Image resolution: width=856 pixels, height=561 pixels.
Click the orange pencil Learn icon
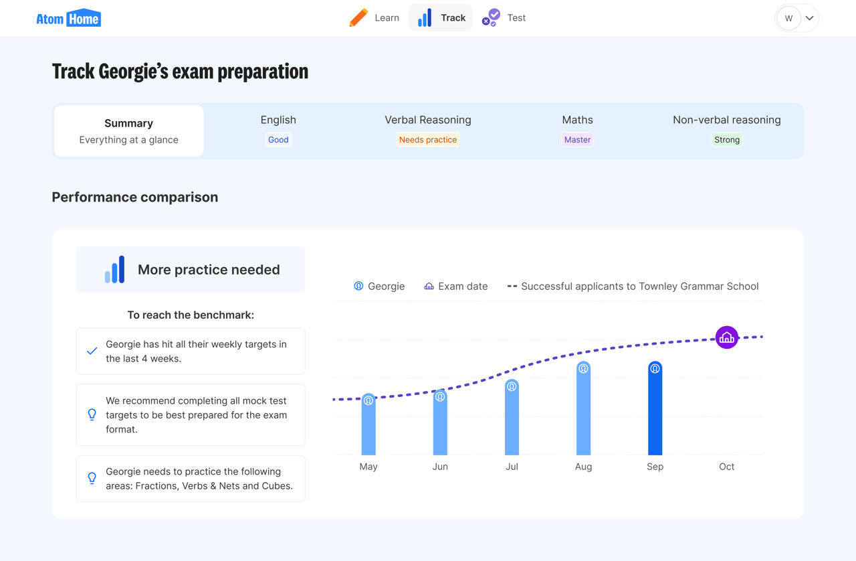coord(358,18)
